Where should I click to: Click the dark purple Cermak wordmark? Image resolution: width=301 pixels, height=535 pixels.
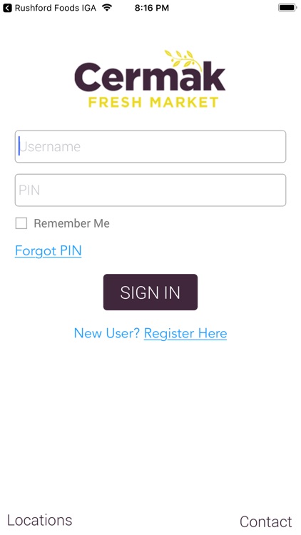tap(150, 77)
